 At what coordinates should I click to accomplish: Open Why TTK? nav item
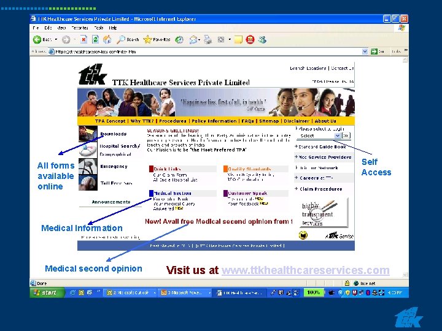[142, 121]
